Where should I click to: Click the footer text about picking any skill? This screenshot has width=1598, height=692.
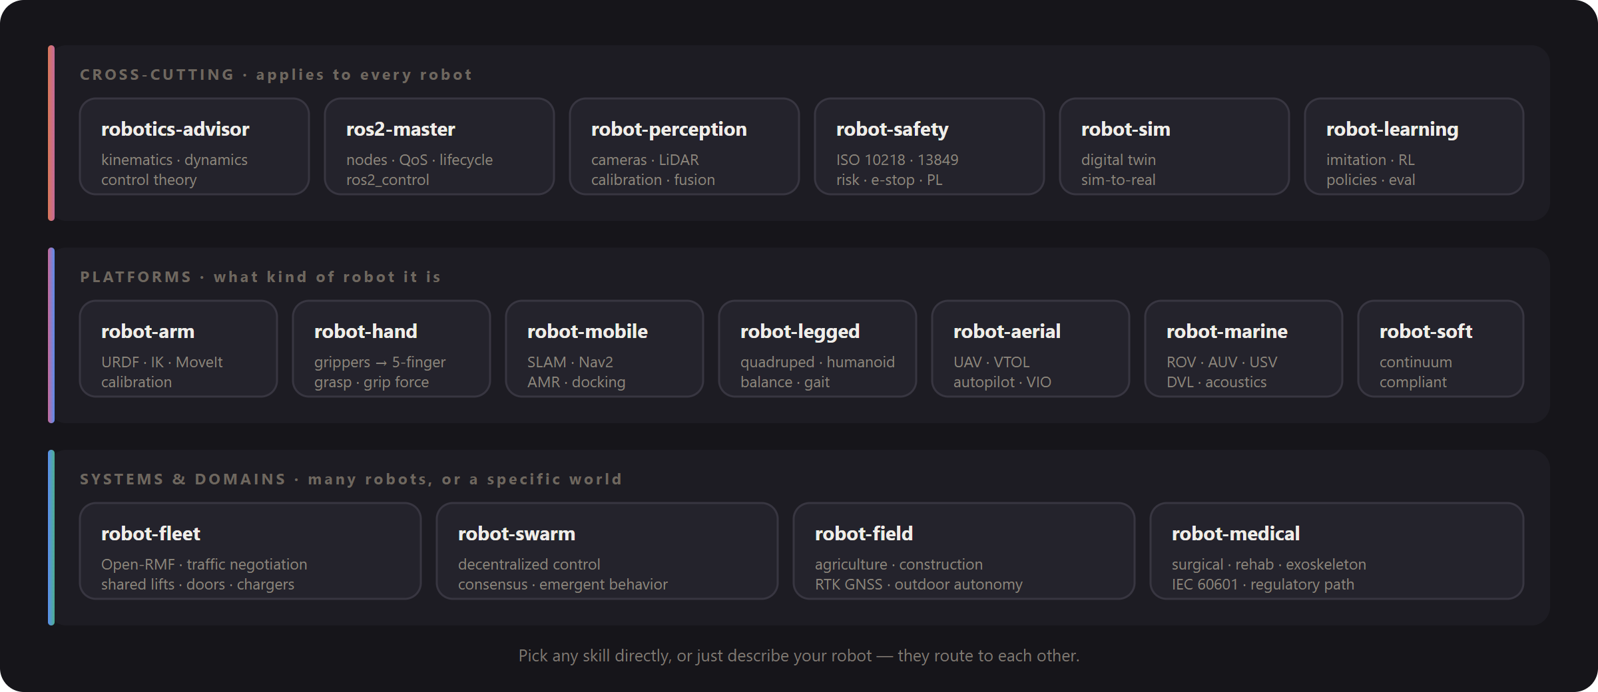(x=799, y=655)
